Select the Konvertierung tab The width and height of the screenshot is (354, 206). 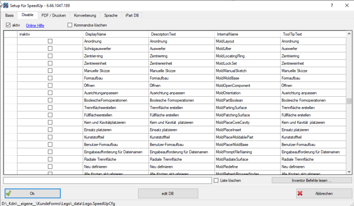click(85, 15)
